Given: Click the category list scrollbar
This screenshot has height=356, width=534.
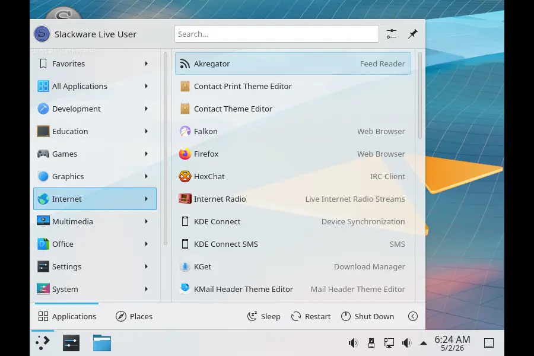Looking at the screenshot, I should 166,148.
